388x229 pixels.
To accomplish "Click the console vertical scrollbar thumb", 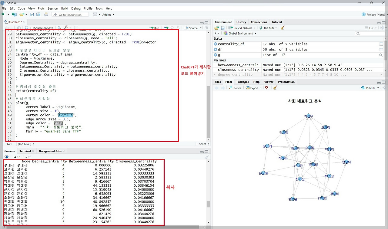I will [208, 204].
